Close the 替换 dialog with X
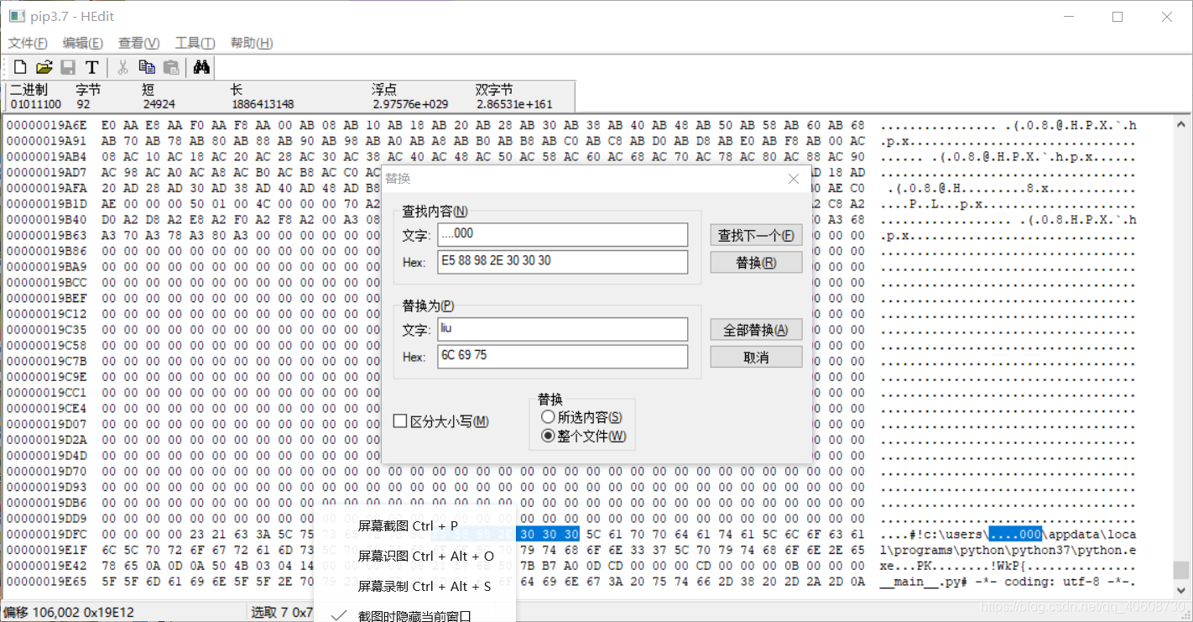The width and height of the screenshot is (1193, 622). 794,179
